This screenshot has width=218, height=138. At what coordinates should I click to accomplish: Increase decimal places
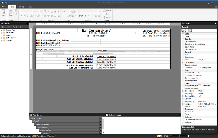[x=96, y=16]
